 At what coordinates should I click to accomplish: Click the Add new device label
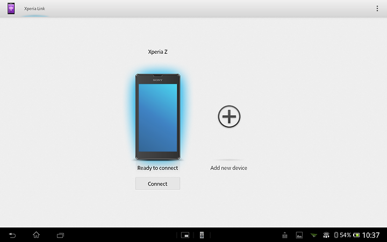(x=228, y=168)
